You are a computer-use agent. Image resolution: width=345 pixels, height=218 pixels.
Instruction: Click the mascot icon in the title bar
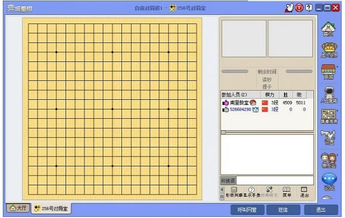tap(289, 8)
